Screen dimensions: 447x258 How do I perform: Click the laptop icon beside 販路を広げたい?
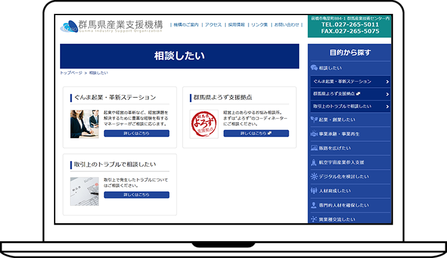click(x=314, y=148)
